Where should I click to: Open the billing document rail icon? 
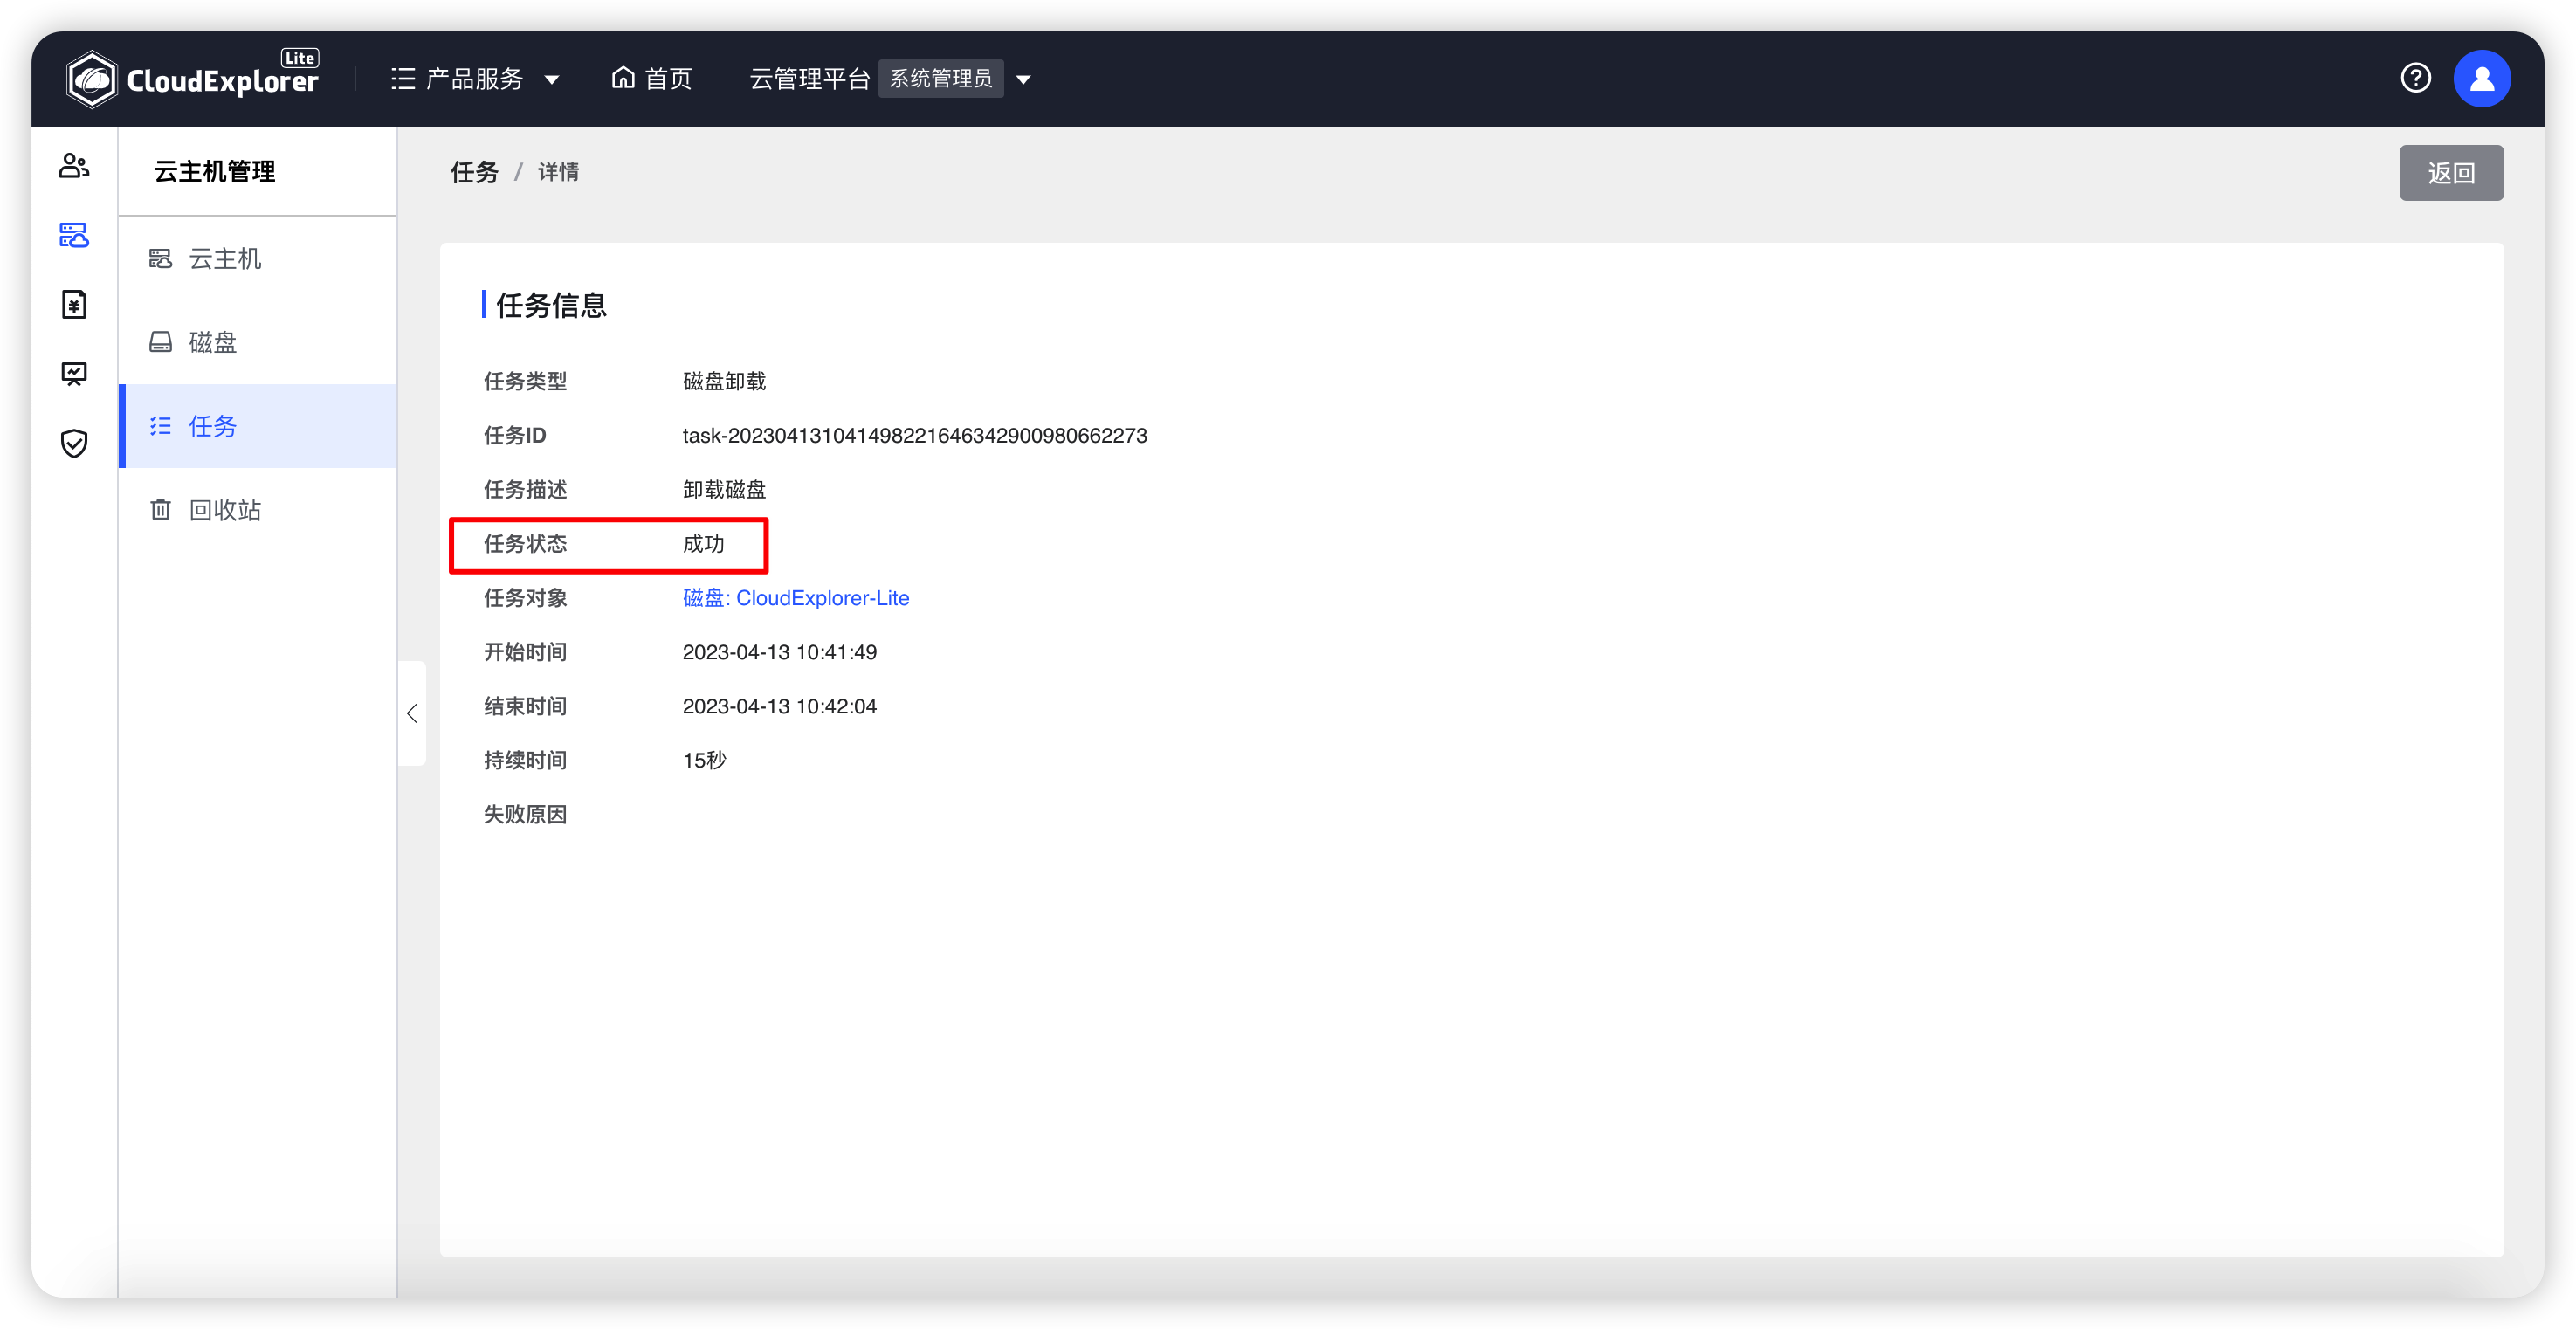[x=74, y=304]
